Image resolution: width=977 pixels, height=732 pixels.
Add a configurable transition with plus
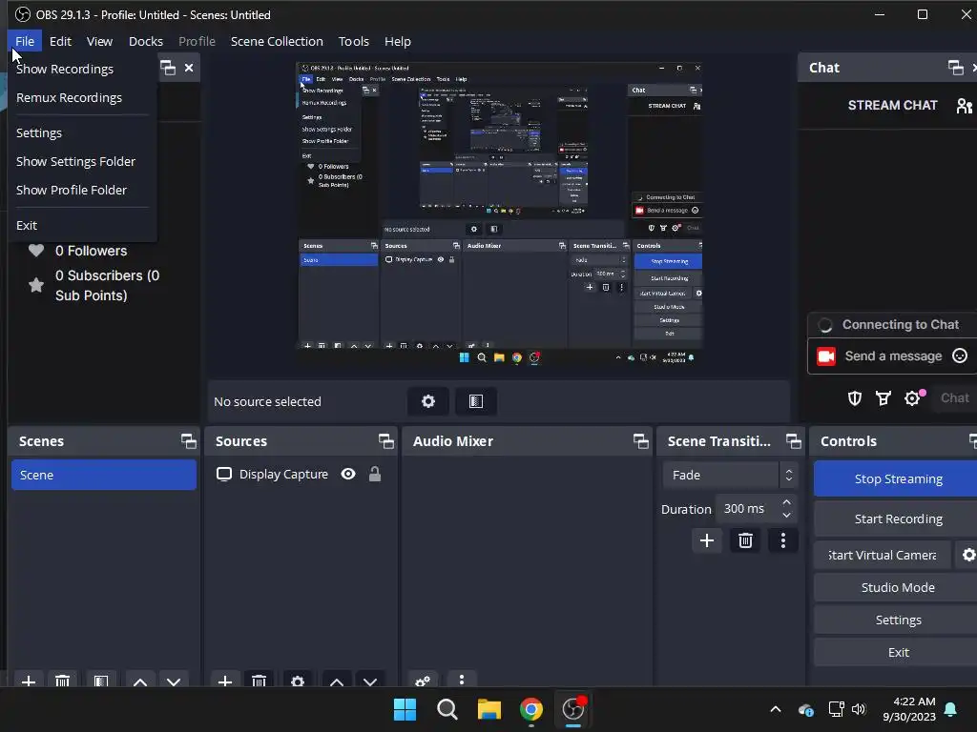click(x=707, y=540)
